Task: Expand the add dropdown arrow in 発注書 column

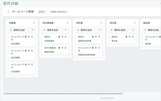Action: coord(133,30)
